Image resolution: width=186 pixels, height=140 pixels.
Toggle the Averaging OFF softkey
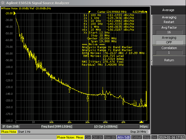(x=169, y=40)
